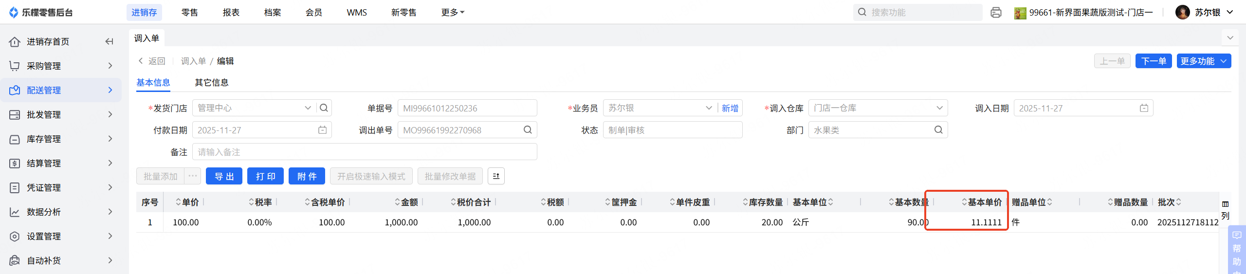The width and height of the screenshot is (1246, 274).
Task: Click into the 备注 input field
Action: [365, 152]
